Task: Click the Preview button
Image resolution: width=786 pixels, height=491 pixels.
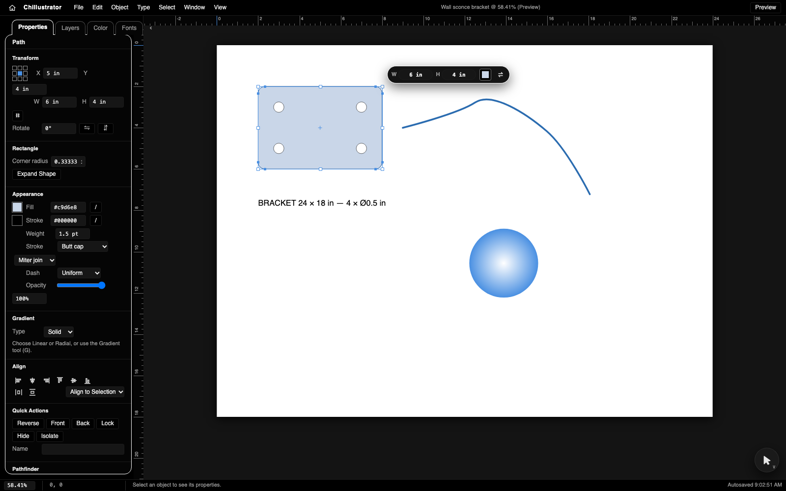Action: pos(765,7)
